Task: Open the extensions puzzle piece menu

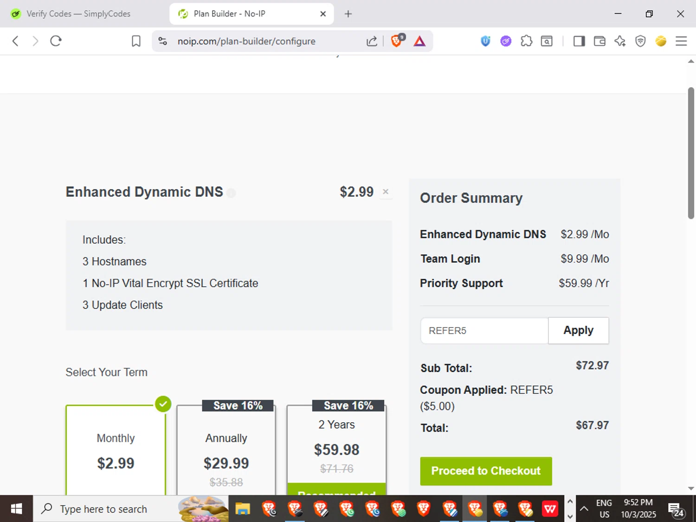Action: tap(527, 41)
